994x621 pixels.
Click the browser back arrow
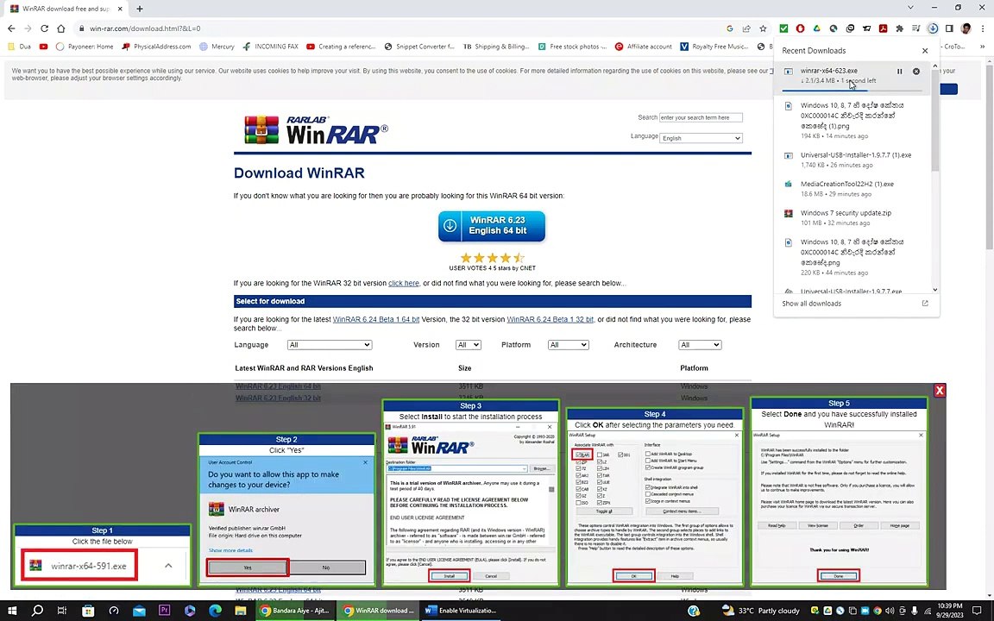[11, 28]
